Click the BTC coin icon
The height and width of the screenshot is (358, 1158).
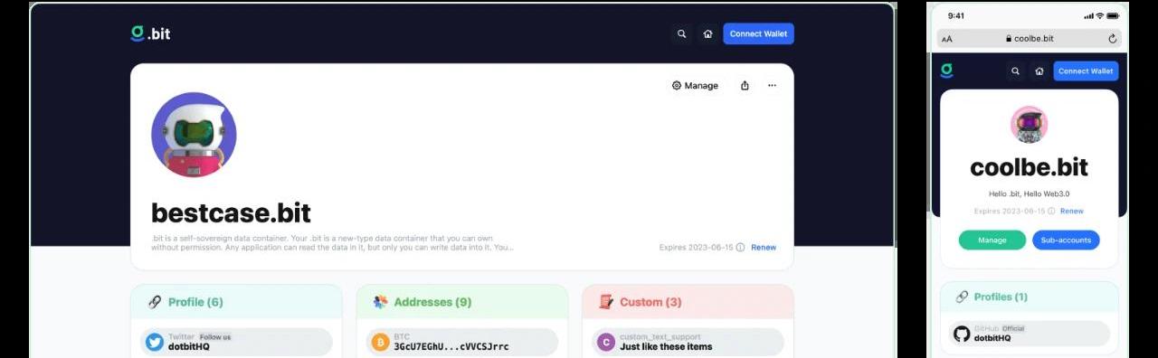380,343
